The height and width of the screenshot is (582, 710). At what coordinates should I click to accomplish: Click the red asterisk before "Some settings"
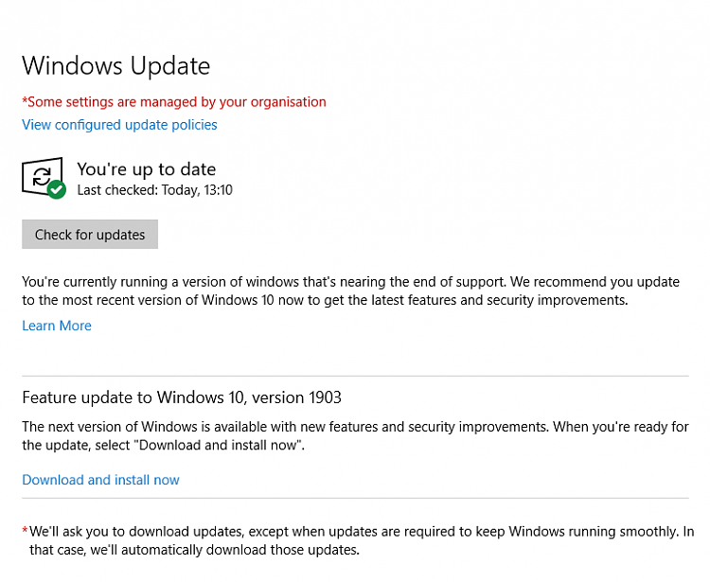[x=25, y=100]
